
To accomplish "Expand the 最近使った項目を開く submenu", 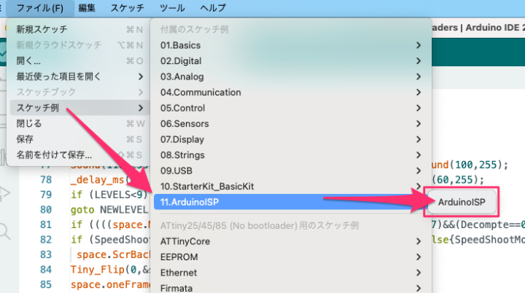I will pyautogui.click(x=58, y=76).
